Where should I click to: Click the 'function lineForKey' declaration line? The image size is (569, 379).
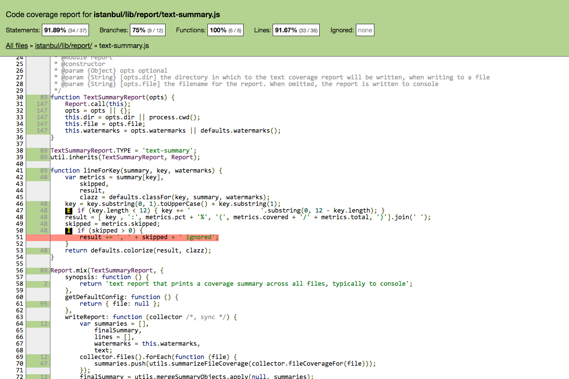(x=137, y=170)
